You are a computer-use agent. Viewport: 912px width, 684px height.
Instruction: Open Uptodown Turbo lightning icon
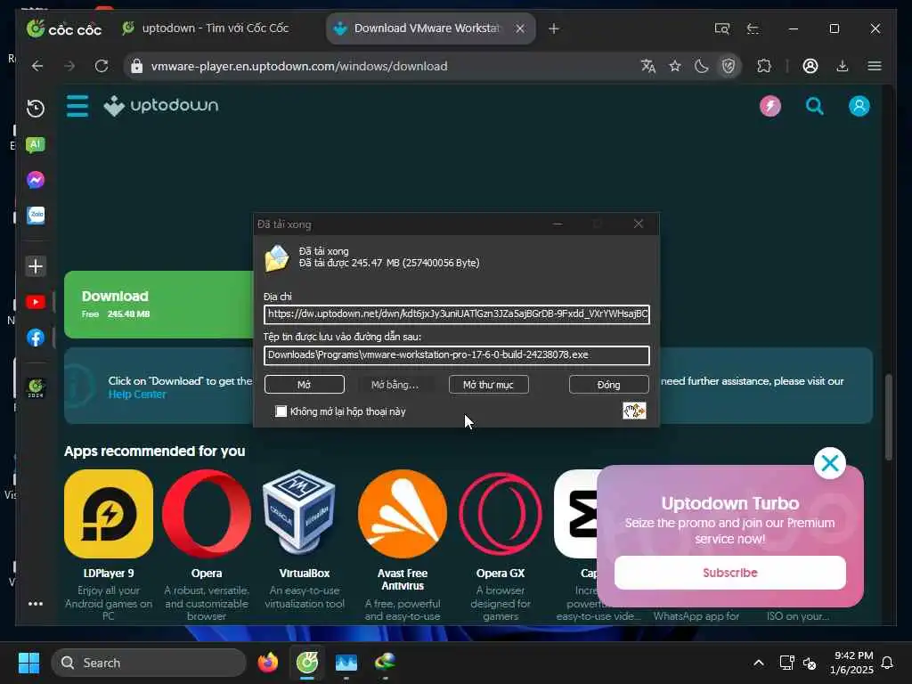click(x=770, y=106)
